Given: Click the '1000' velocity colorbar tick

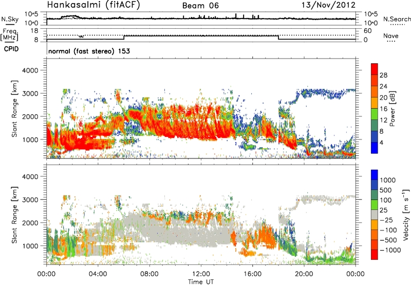Looking at the screenshot, I should pos(388,180).
